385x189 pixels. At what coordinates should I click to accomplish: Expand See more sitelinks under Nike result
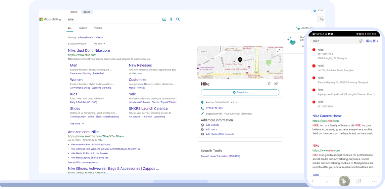coord(77,123)
